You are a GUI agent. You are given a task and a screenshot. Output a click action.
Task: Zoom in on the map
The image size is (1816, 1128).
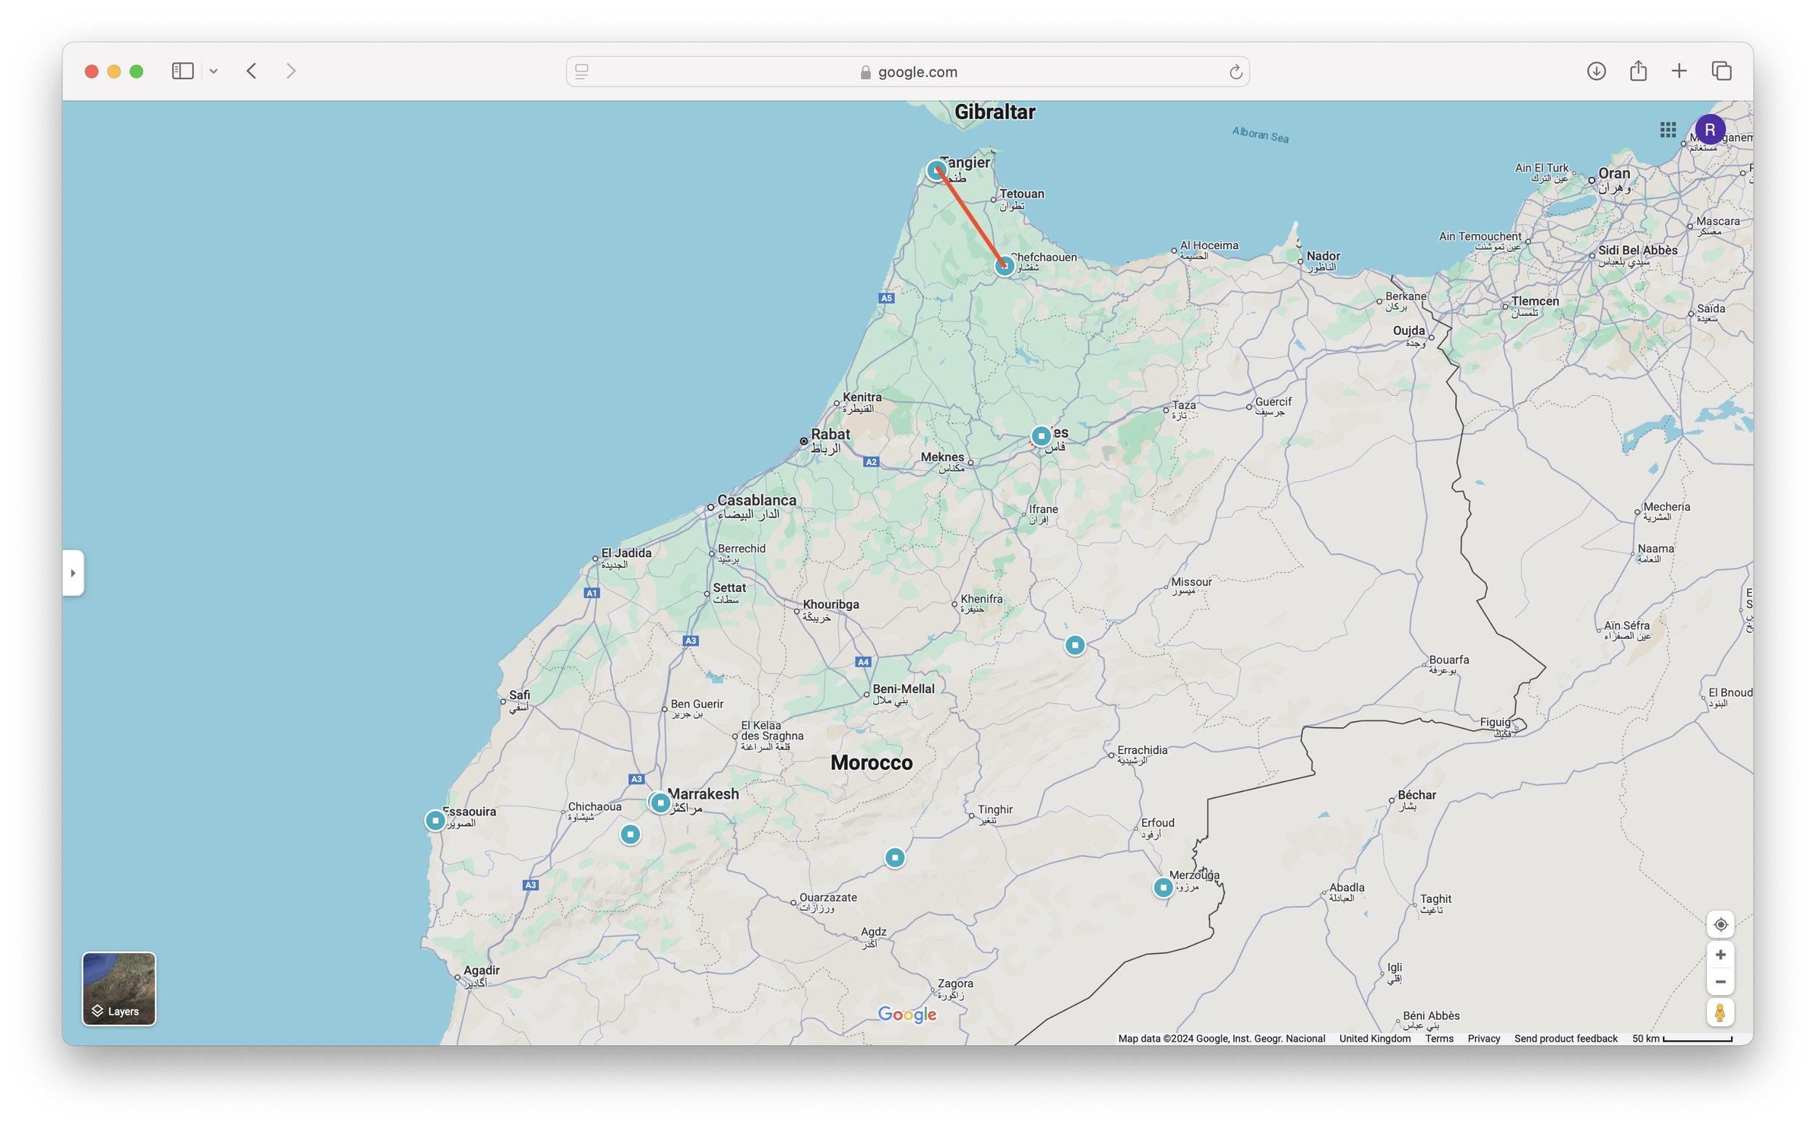point(1720,955)
